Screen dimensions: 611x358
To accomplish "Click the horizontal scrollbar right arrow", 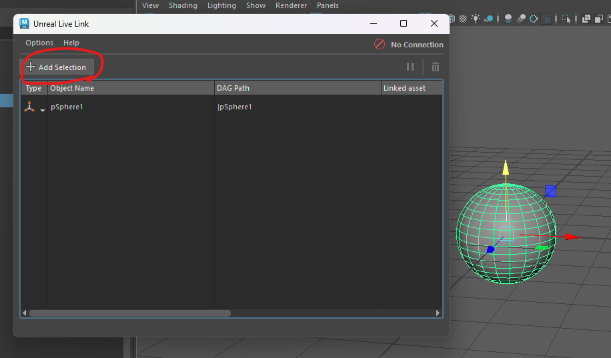I will pos(438,313).
